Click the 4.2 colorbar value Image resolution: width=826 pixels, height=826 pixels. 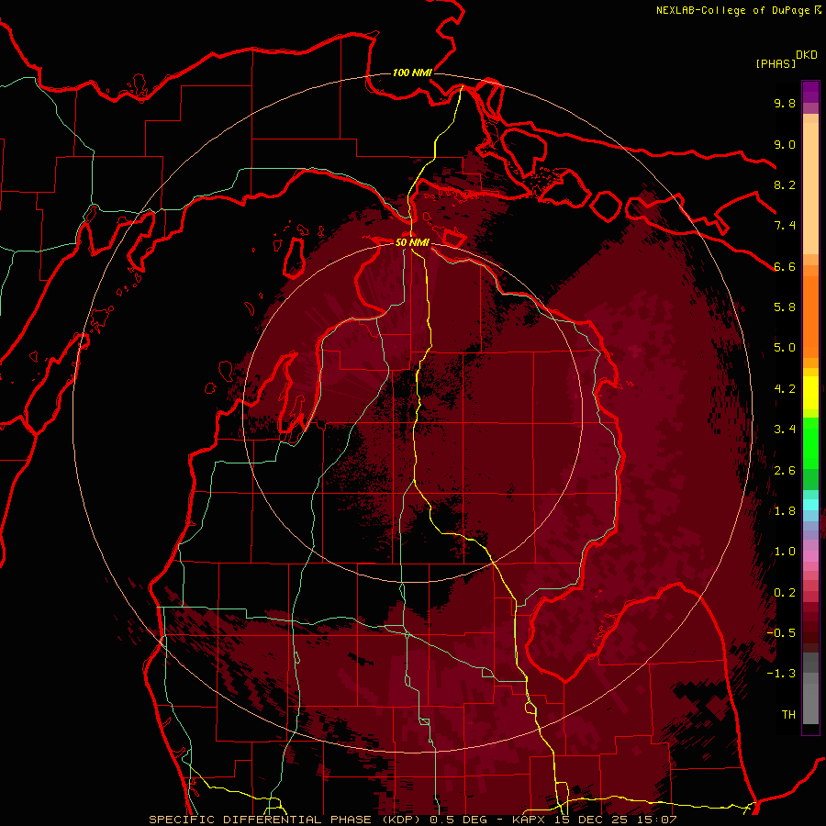pyautogui.click(x=785, y=389)
